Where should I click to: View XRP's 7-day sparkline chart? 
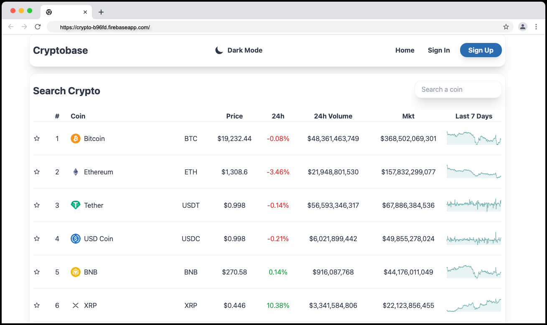pyautogui.click(x=474, y=305)
